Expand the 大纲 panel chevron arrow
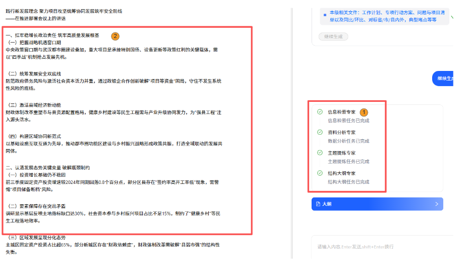 click(x=437, y=204)
